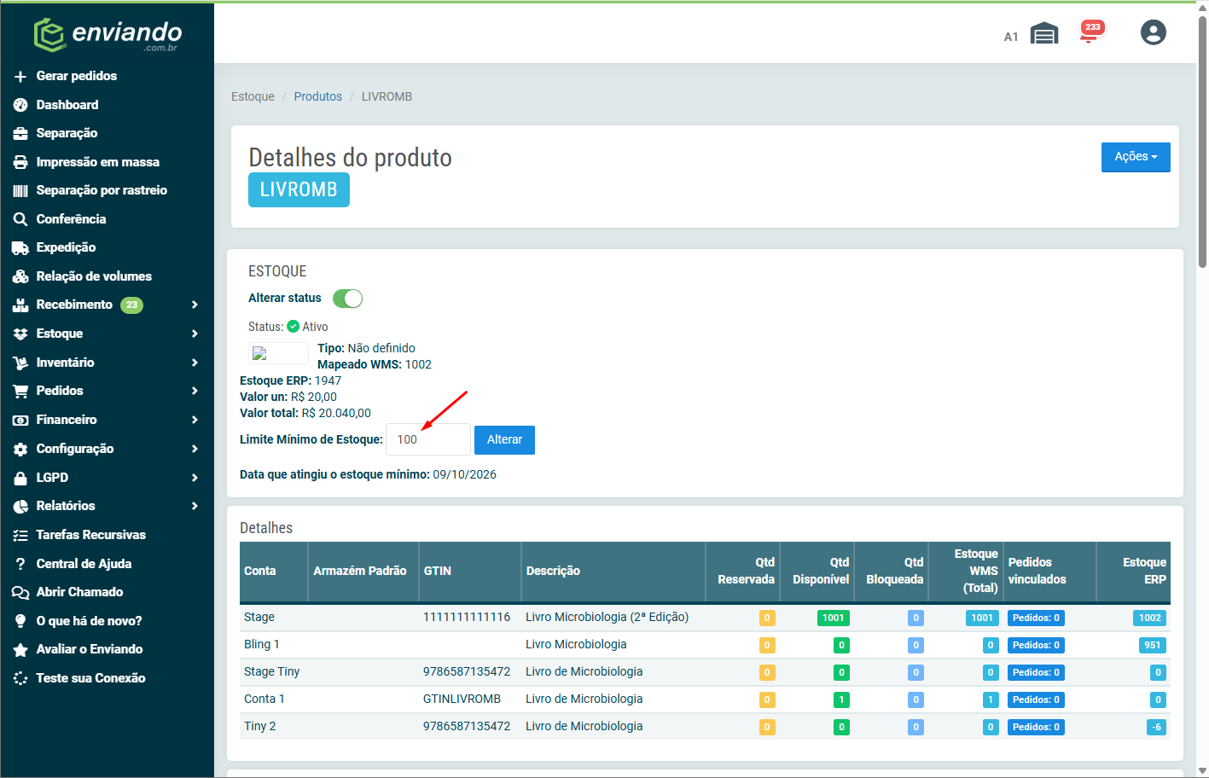This screenshot has width=1209, height=778.
Task: Click the Pedidos: 0 badge in Stage row
Action: 1036,618
